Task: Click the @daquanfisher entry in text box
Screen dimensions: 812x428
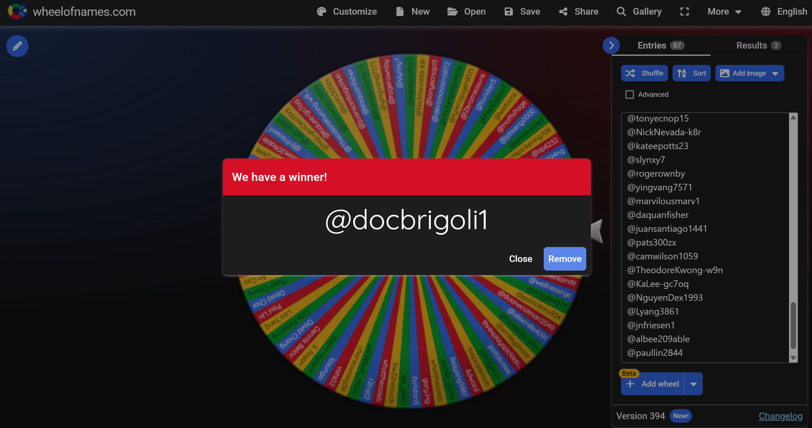Action: [658, 215]
